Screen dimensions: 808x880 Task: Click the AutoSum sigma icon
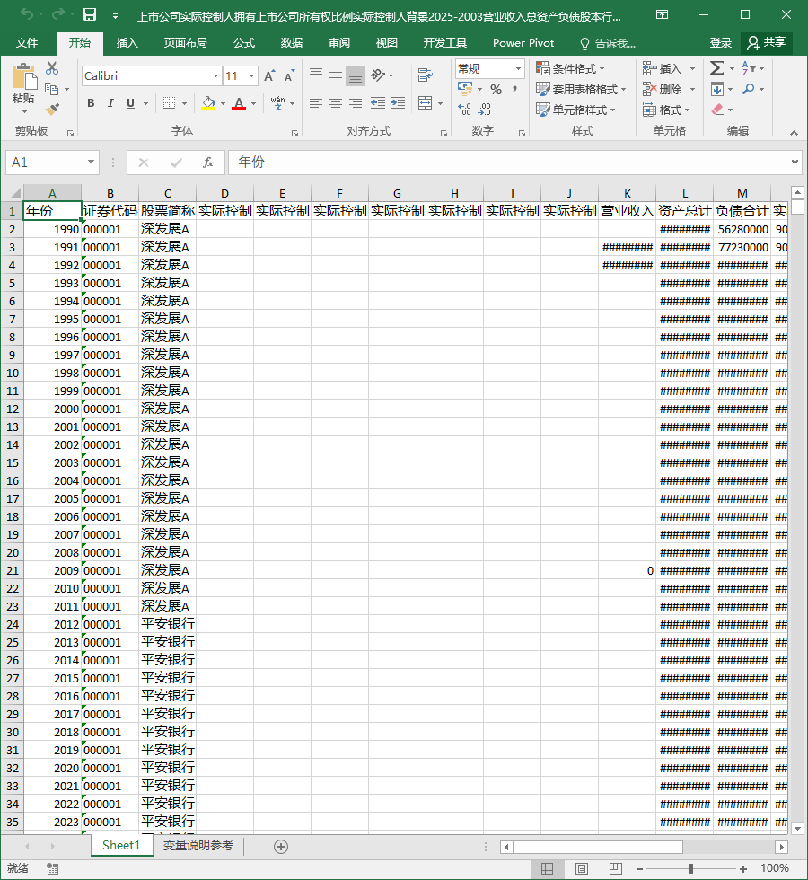click(x=716, y=68)
